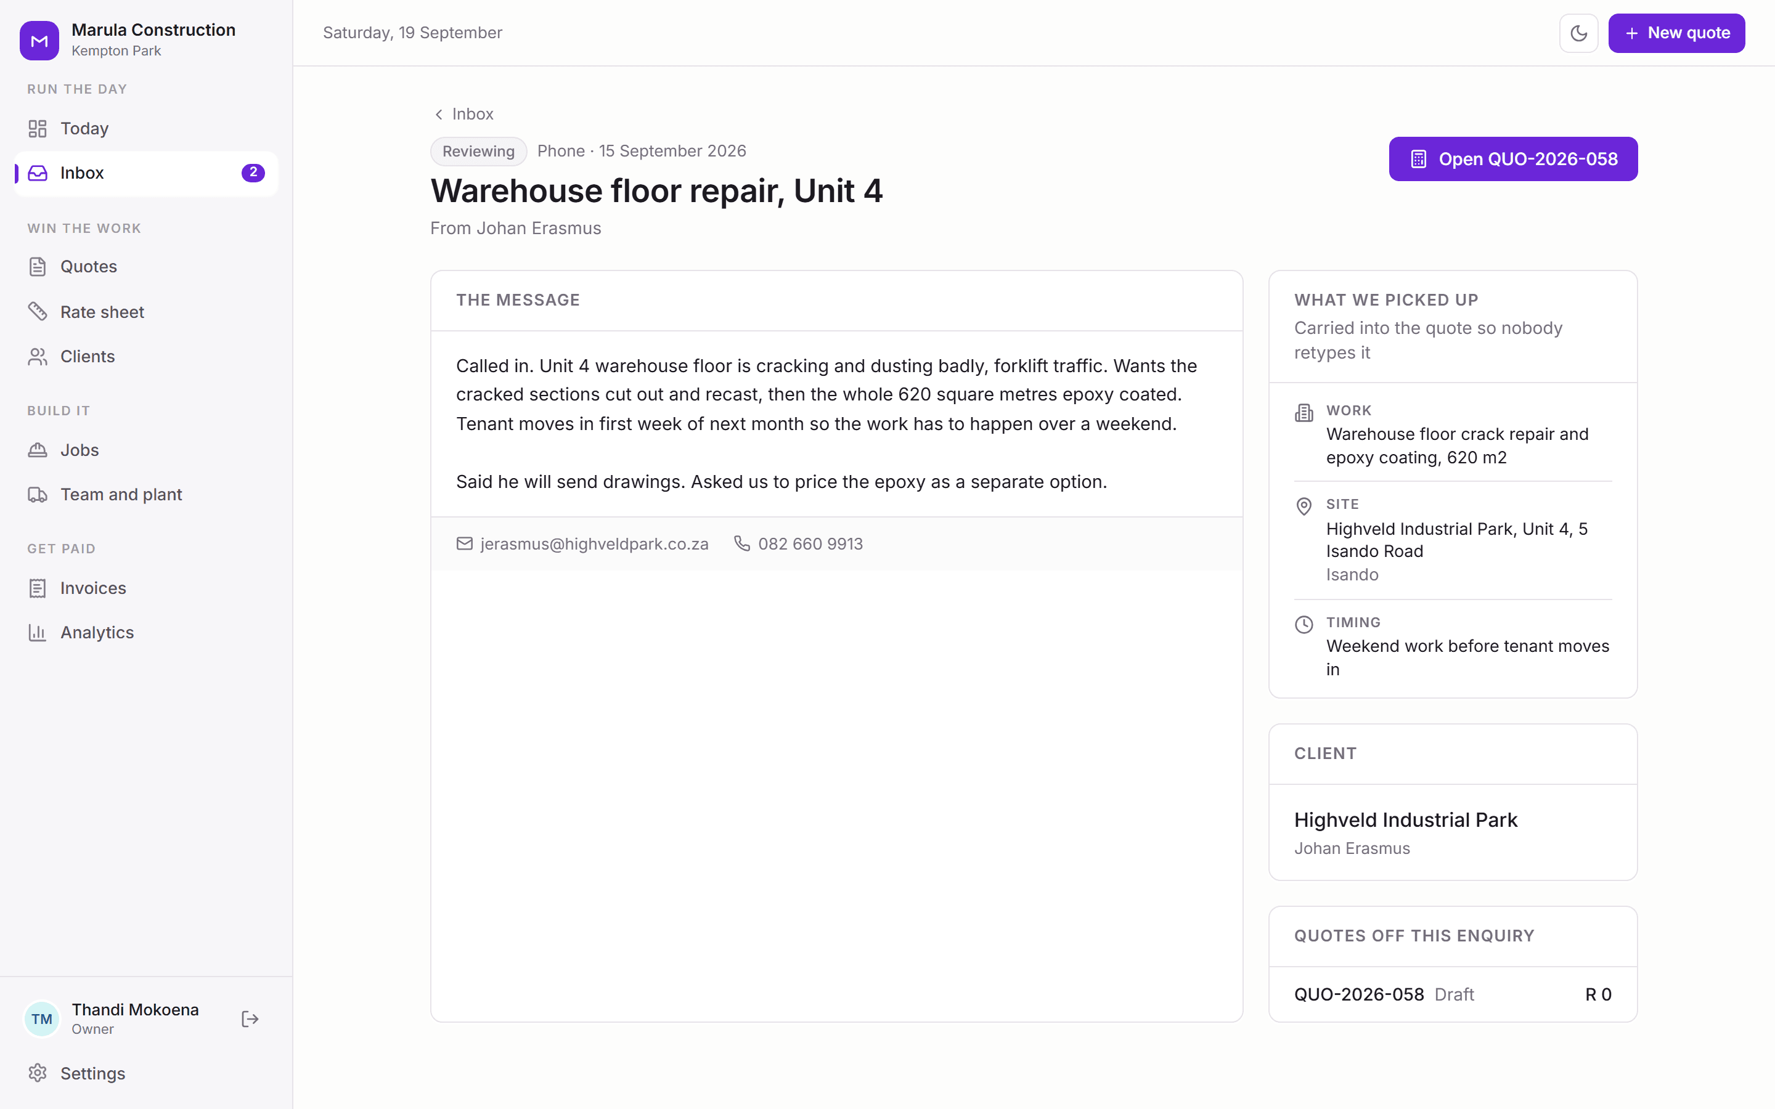
Task: Click the Owner role label
Action: pyautogui.click(x=92, y=1029)
